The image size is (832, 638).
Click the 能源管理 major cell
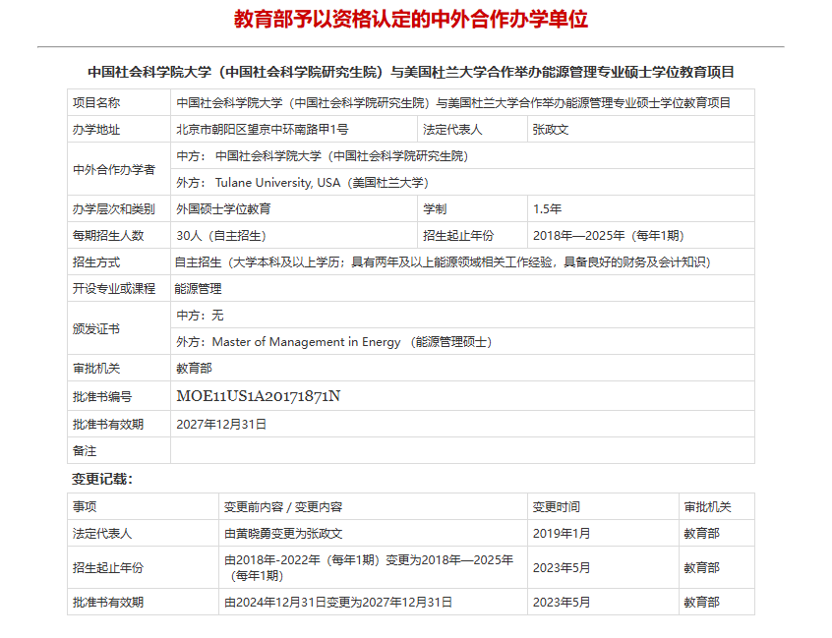tap(199, 288)
